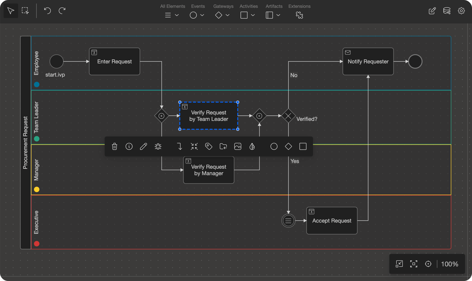472x281 pixels.
Task: Show info for the selected element
Action: (x=129, y=146)
